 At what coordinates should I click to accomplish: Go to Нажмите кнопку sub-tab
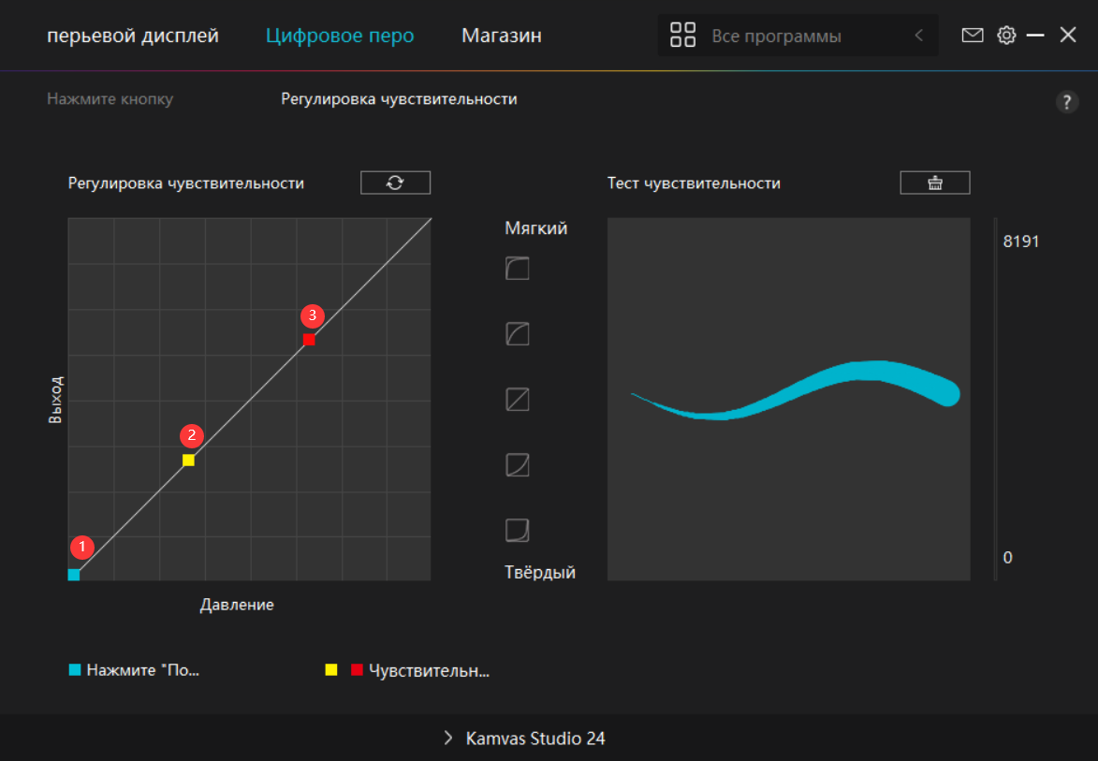click(110, 99)
